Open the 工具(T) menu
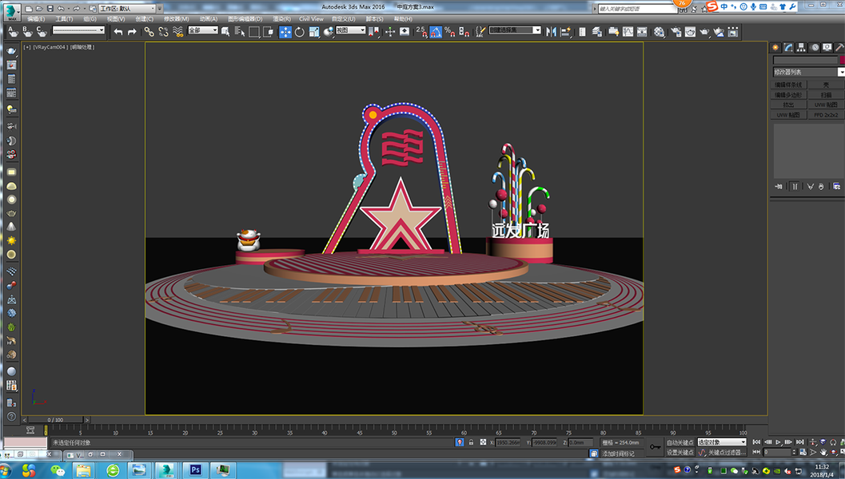845x479 pixels. pos(64,19)
